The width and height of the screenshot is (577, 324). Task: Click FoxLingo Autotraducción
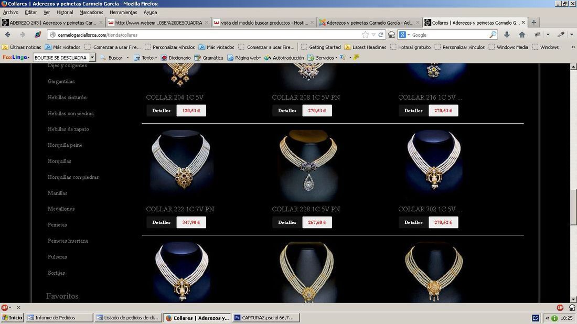coord(284,58)
